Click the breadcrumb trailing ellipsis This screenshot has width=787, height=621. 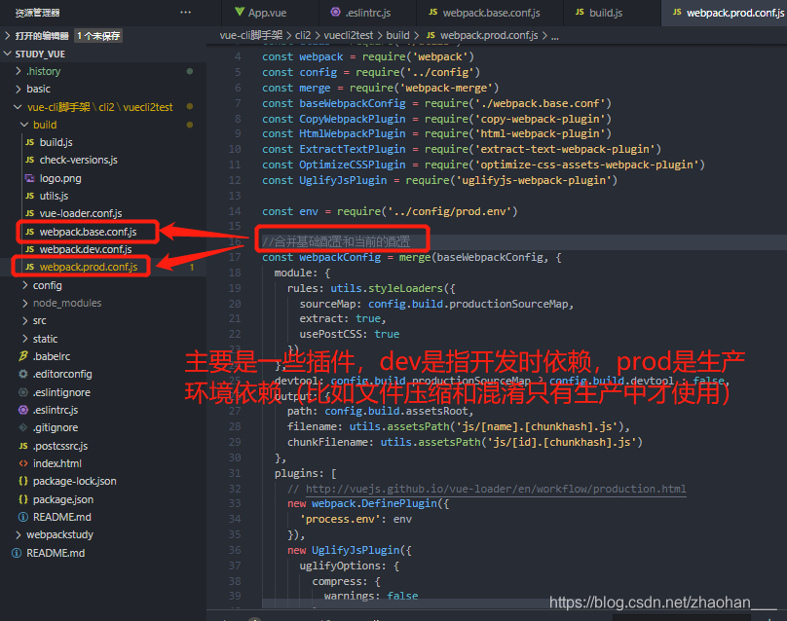[x=554, y=36]
